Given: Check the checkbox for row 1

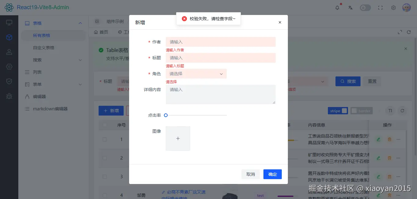Looking at the screenshot, I should (x=105, y=139).
